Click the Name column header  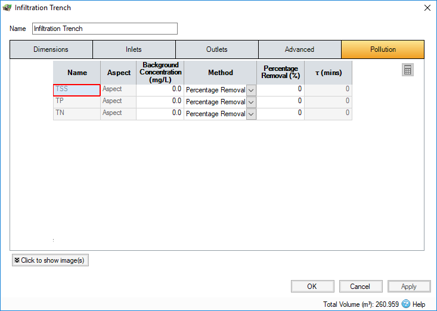pos(77,73)
